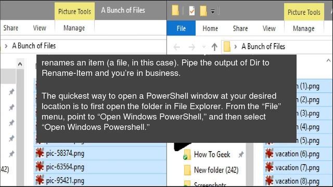
Task: Select vacation (8).png file
Action: 298,181
